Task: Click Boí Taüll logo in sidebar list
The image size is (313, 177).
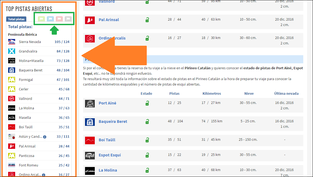Action: [x=12, y=127]
